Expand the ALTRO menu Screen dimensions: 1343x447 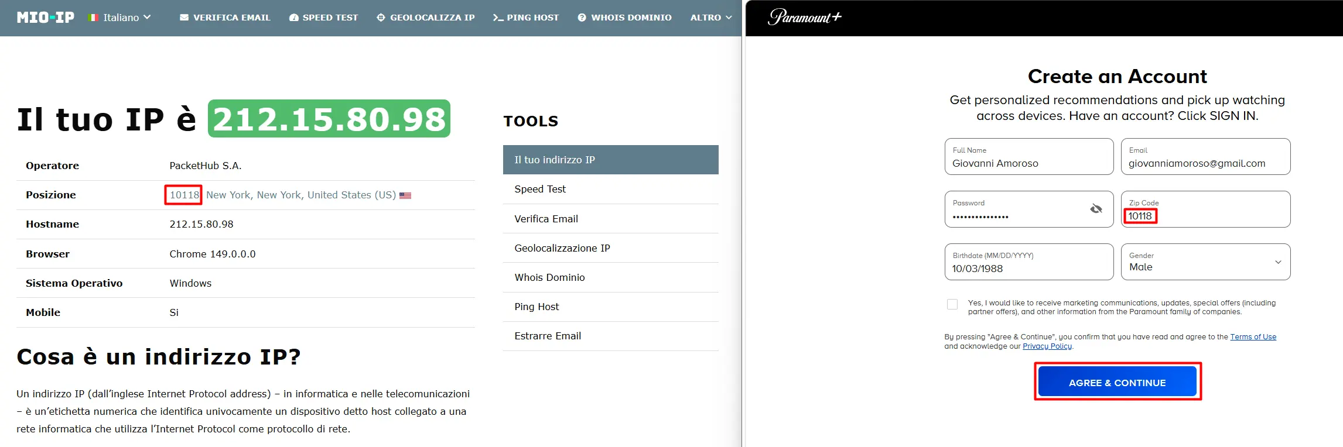(711, 18)
